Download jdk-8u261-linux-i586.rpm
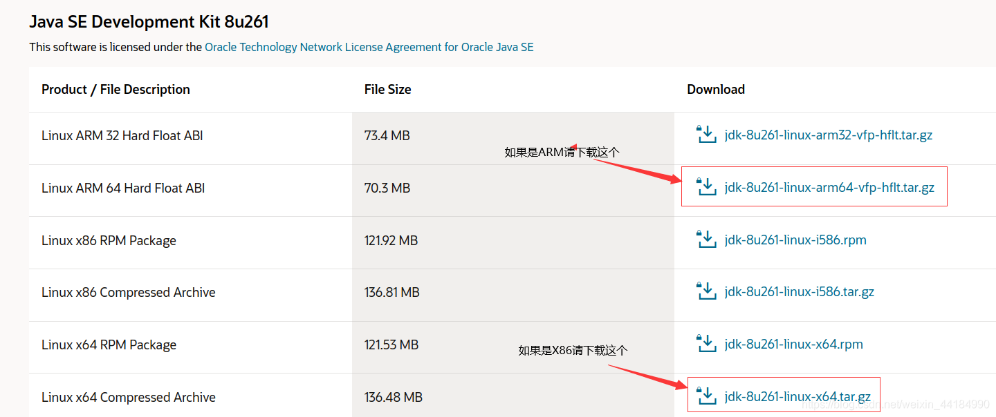Image resolution: width=996 pixels, height=417 pixels. coord(795,240)
